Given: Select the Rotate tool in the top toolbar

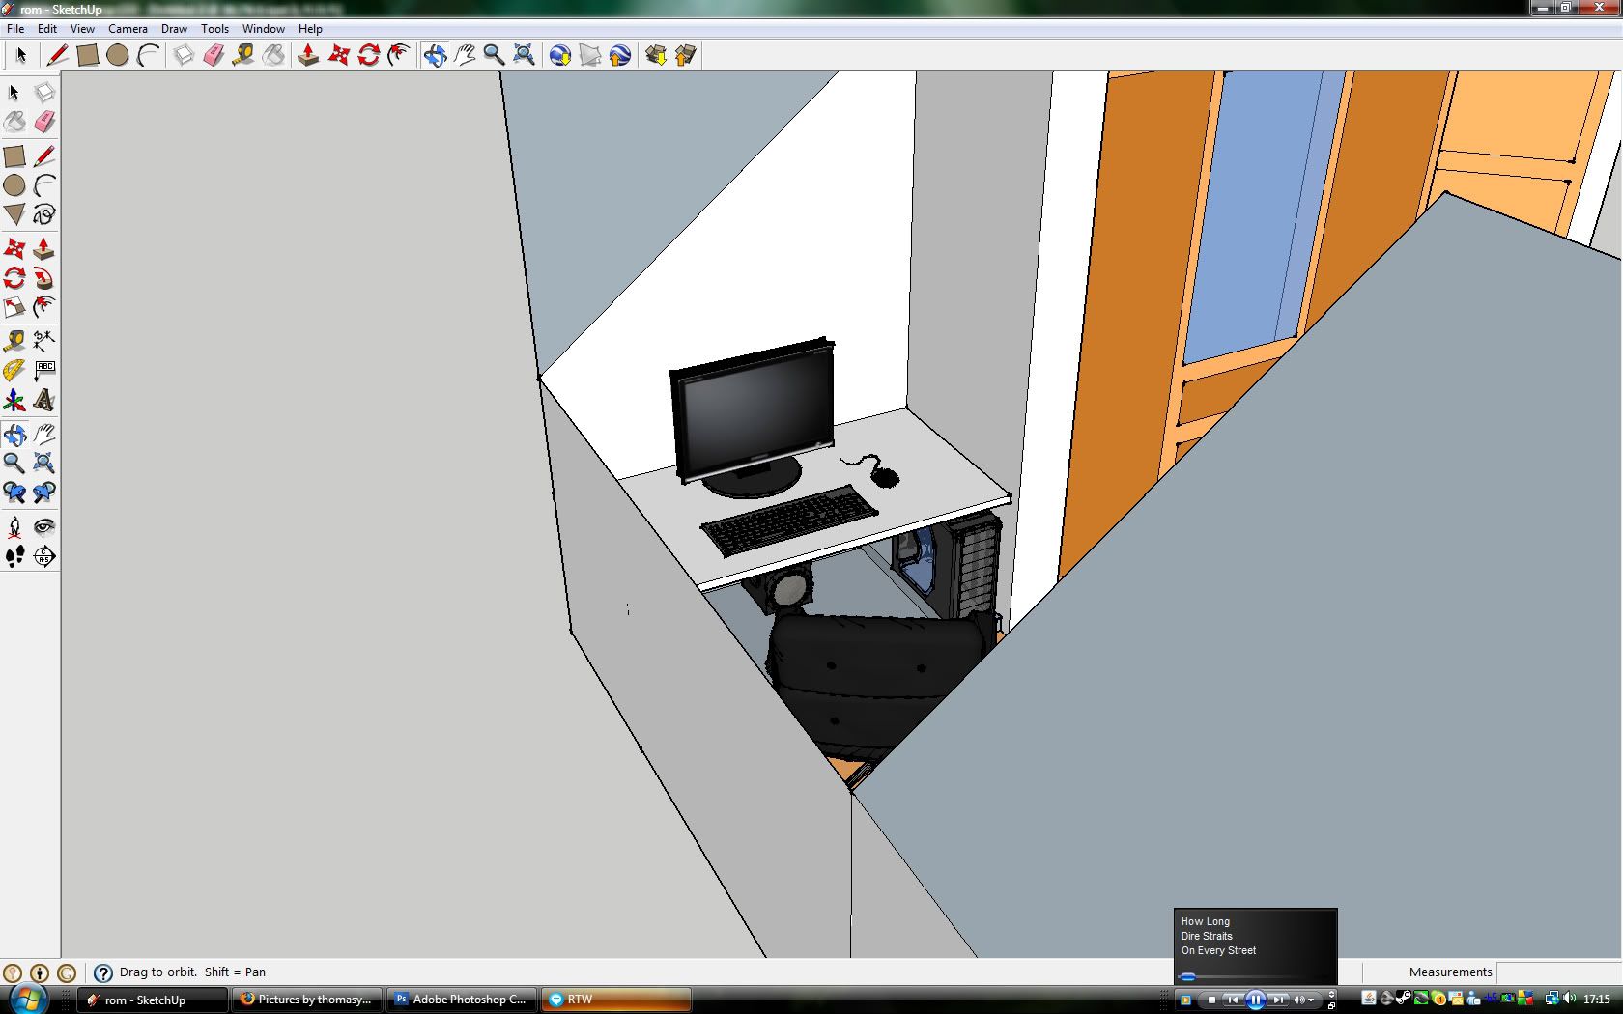Looking at the screenshot, I should tap(369, 55).
